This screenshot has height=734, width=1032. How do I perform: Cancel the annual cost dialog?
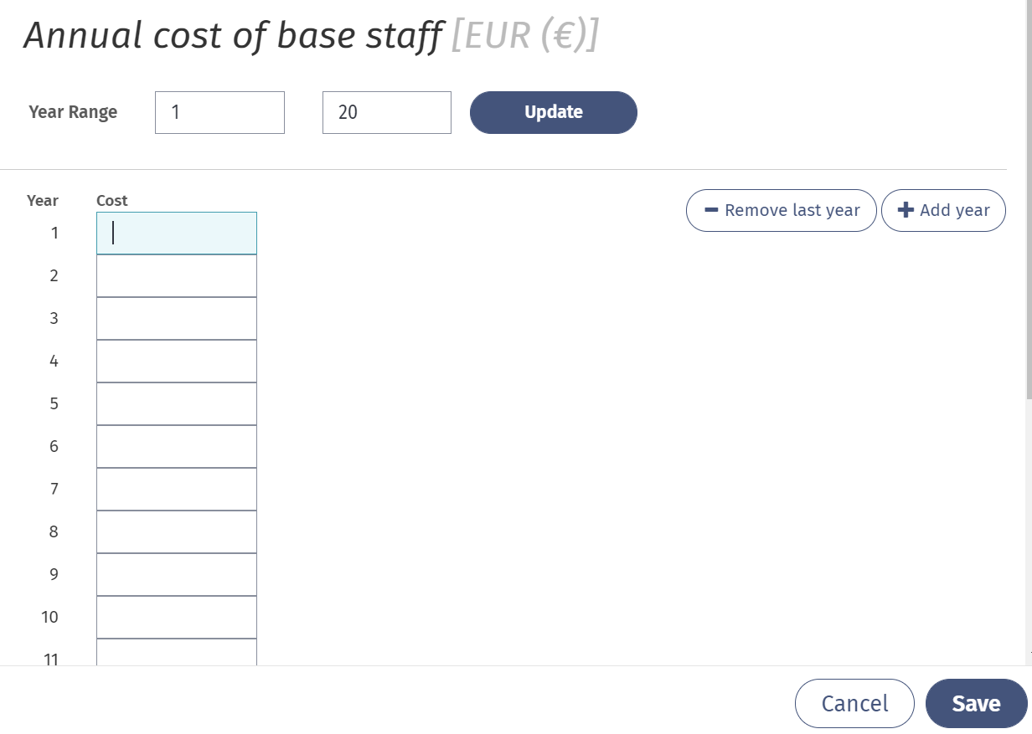[854, 703]
